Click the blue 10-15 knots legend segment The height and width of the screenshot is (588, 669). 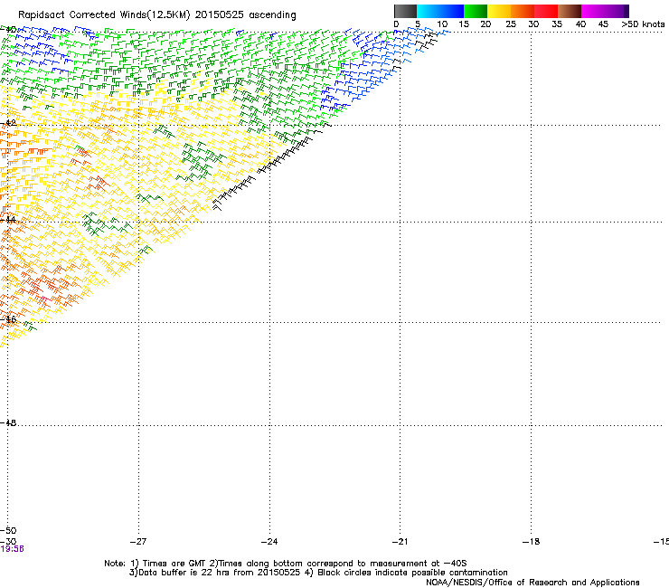[x=452, y=11]
